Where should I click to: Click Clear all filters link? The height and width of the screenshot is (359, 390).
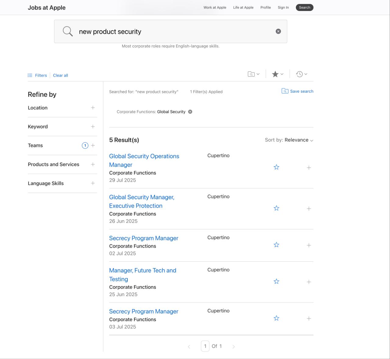coord(61,75)
